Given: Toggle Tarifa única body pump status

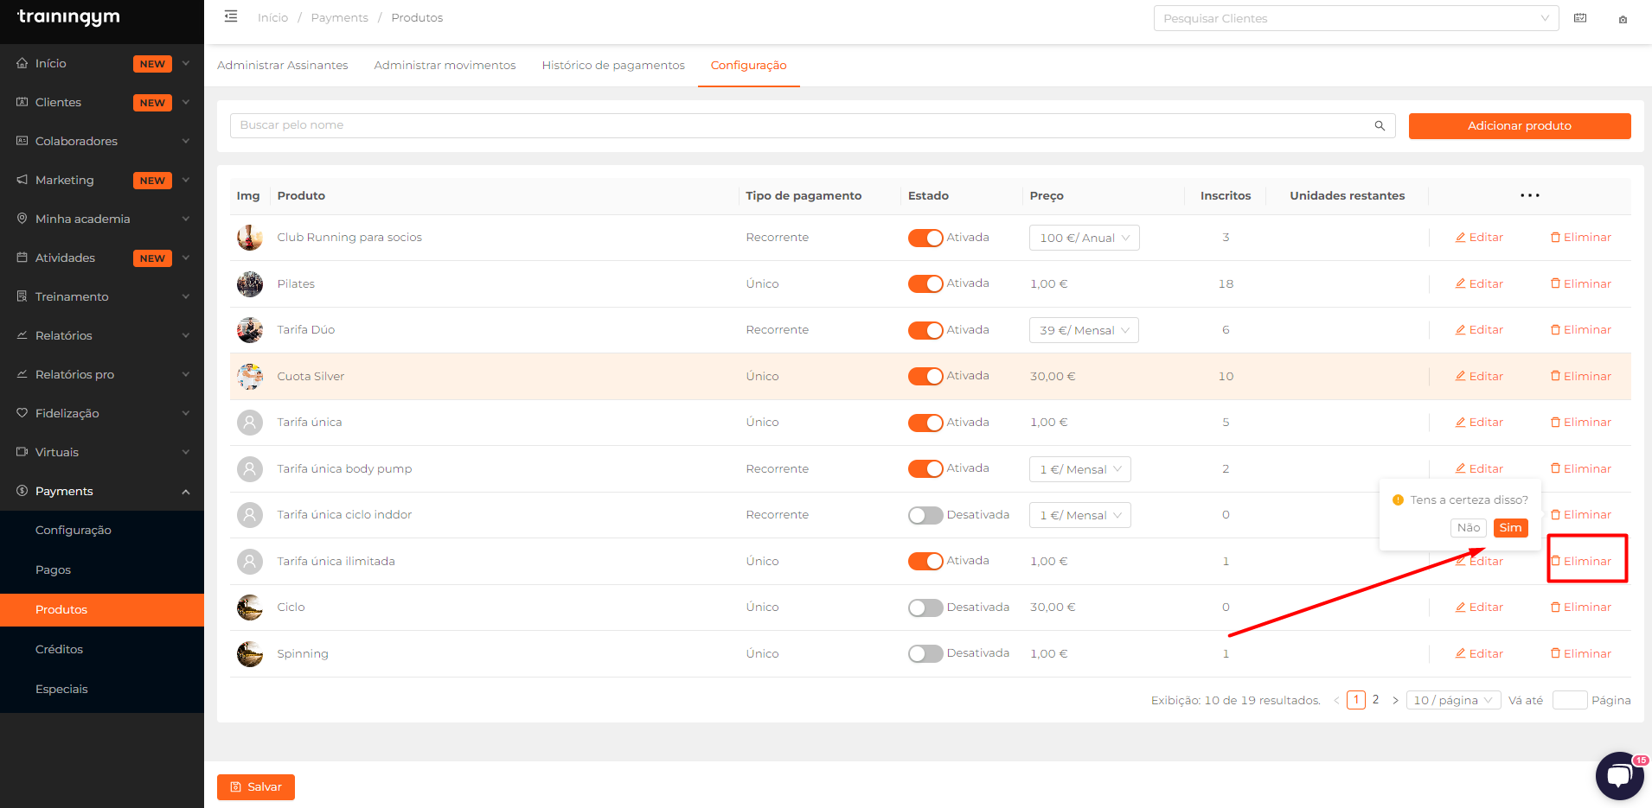Looking at the screenshot, I should click(x=925, y=468).
